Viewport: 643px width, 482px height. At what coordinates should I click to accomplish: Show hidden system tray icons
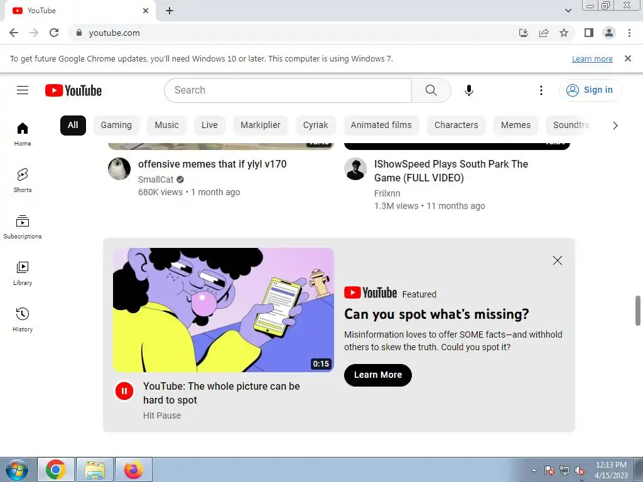pos(534,470)
